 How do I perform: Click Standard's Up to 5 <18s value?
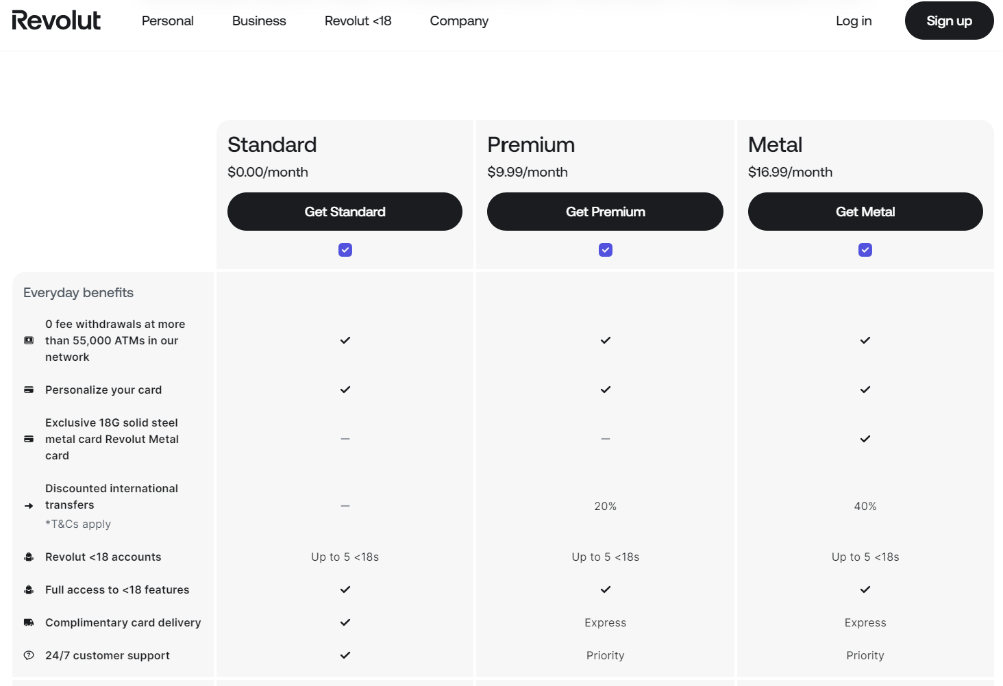click(345, 557)
